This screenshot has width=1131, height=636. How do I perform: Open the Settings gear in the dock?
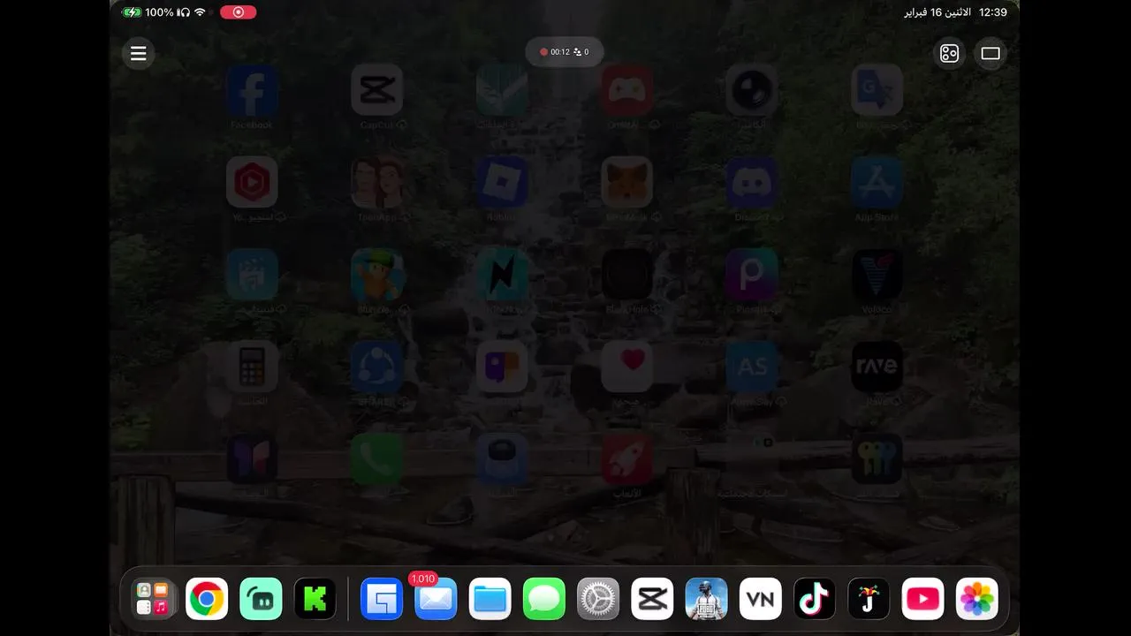tap(598, 600)
